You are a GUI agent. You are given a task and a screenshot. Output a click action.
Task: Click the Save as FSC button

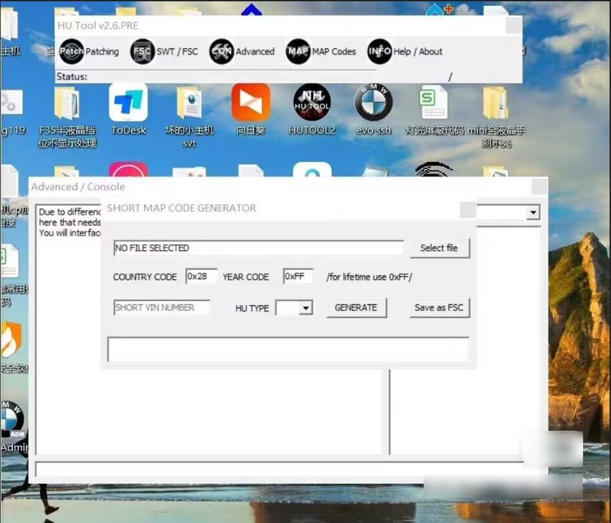tap(439, 308)
